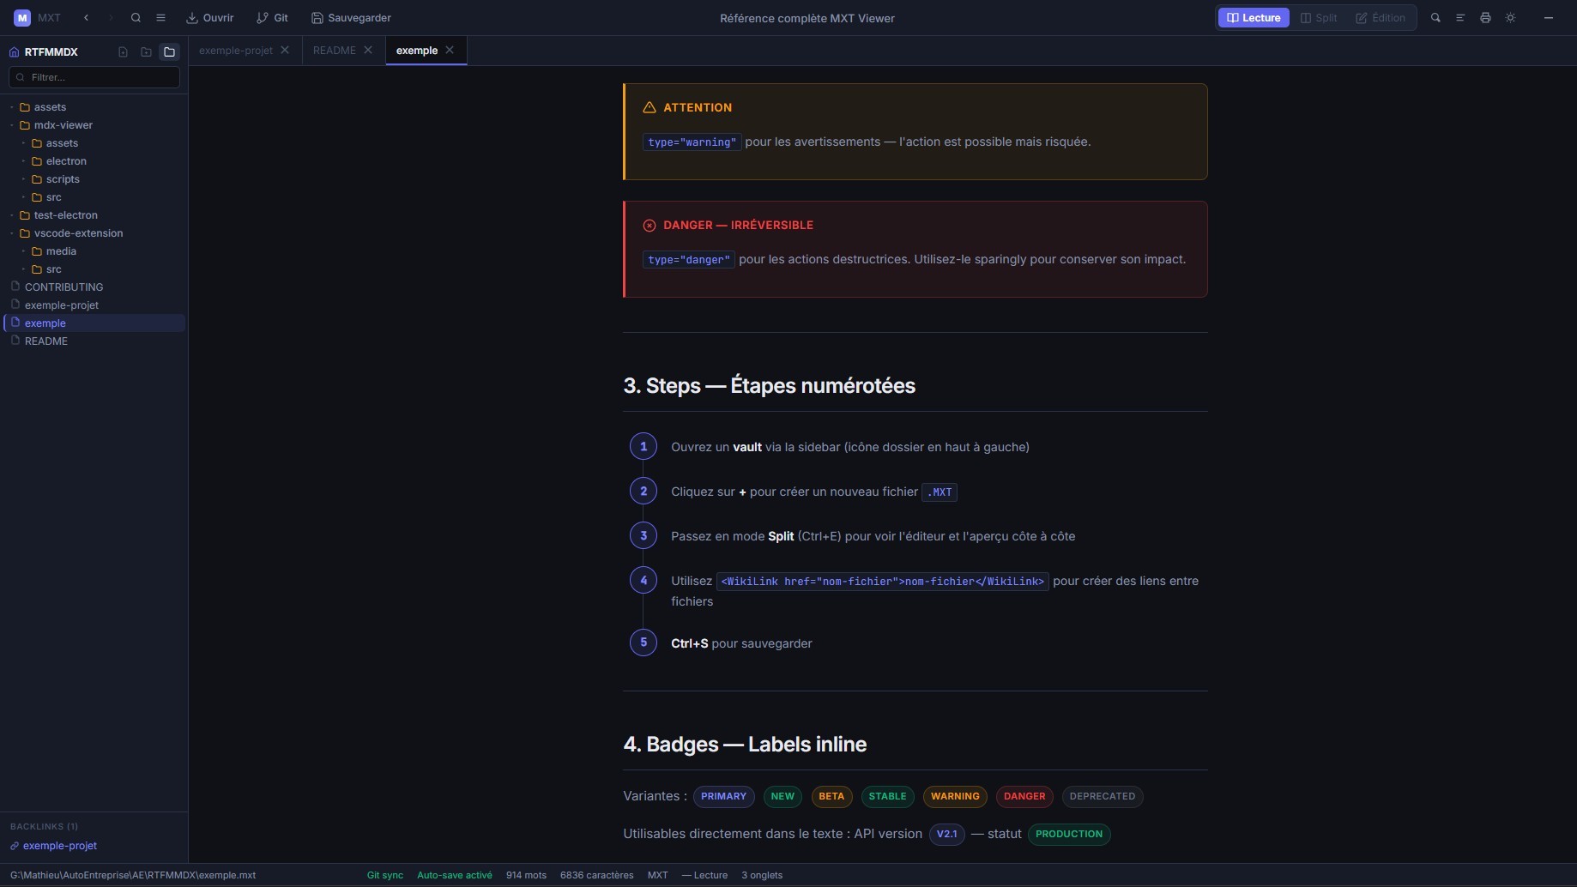Toggle light theme with the sun icon

[x=1510, y=17]
